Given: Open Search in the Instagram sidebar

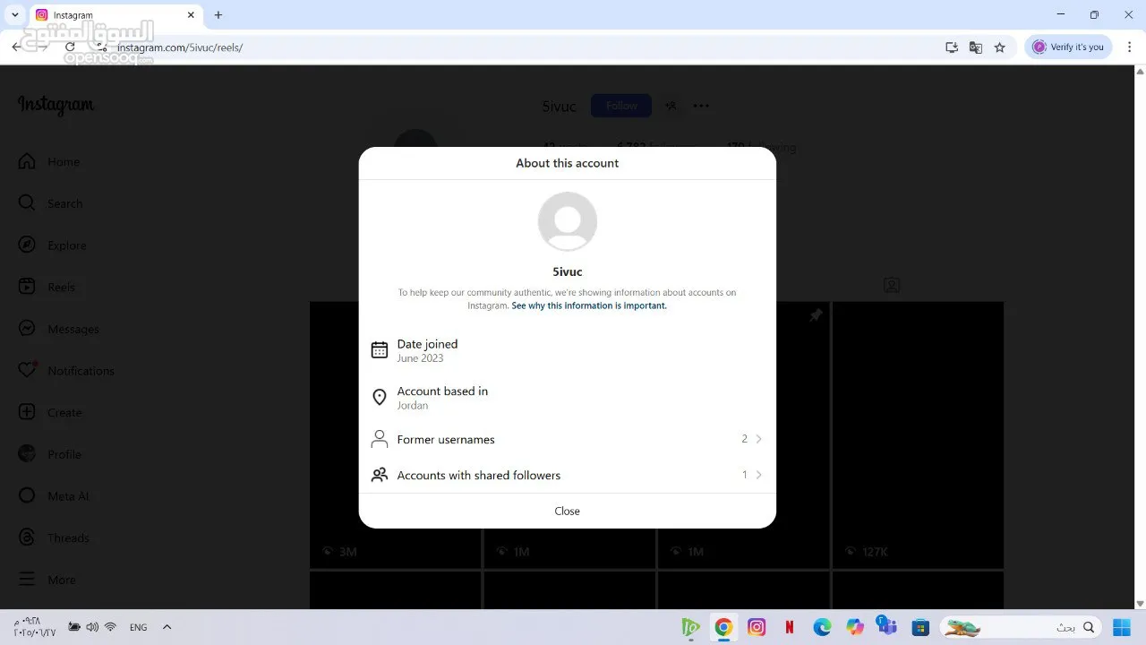Looking at the screenshot, I should tap(50, 203).
